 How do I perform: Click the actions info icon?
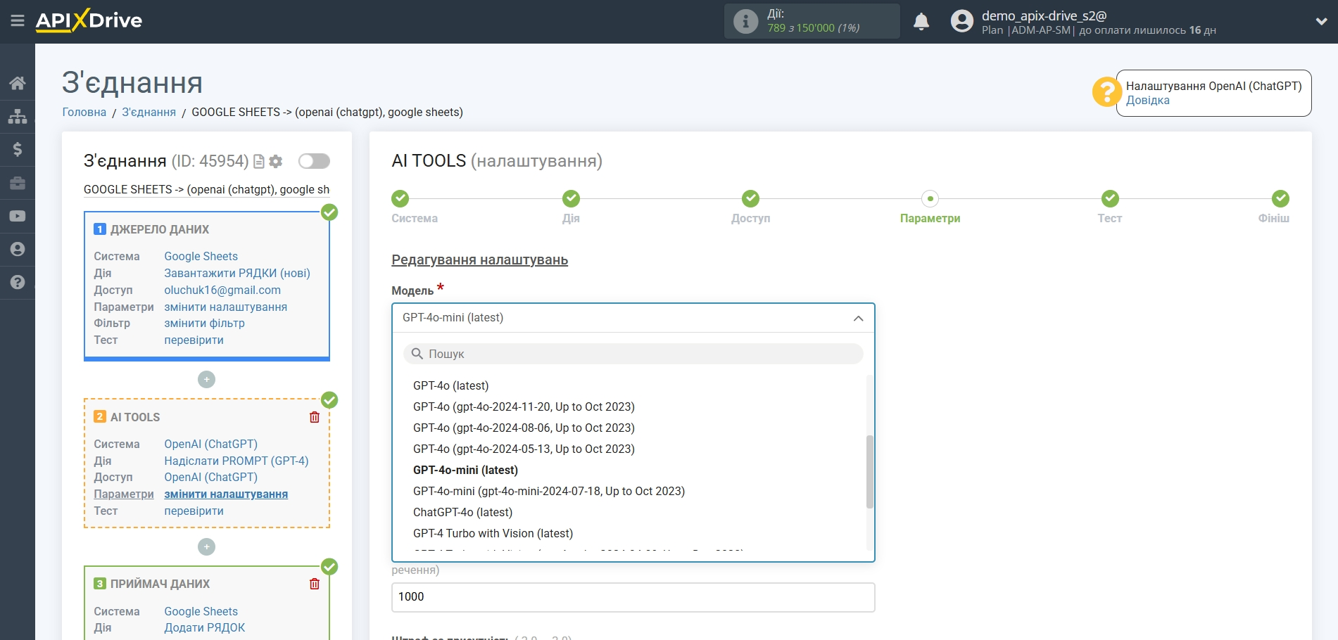(x=745, y=21)
